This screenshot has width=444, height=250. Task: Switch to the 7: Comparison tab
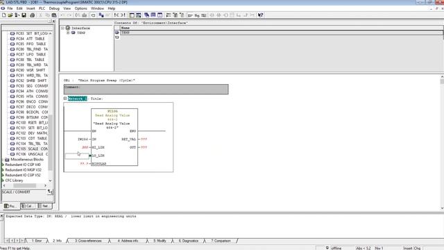pyautogui.click(x=221, y=241)
